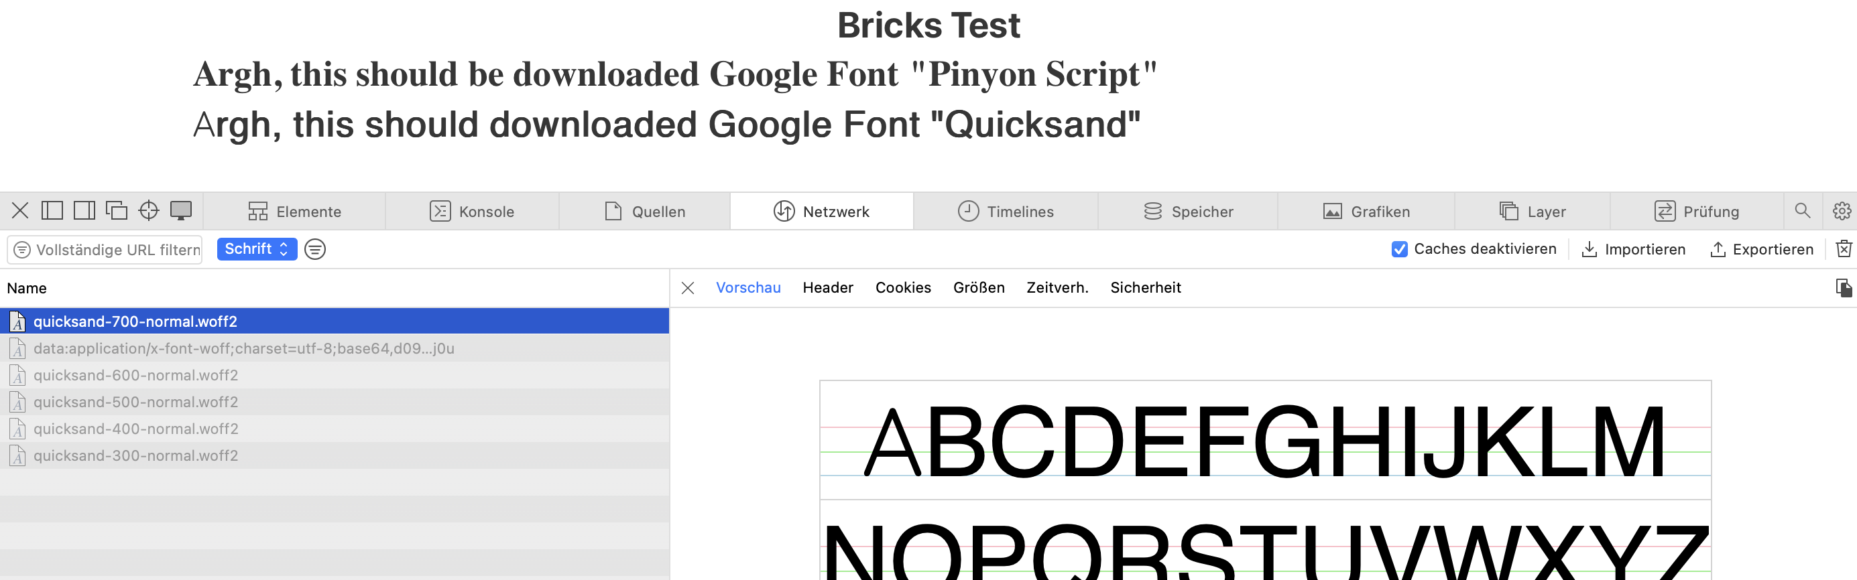Clear network items with trash icon
Viewport: 1857px width, 580px height.
(x=1844, y=249)
